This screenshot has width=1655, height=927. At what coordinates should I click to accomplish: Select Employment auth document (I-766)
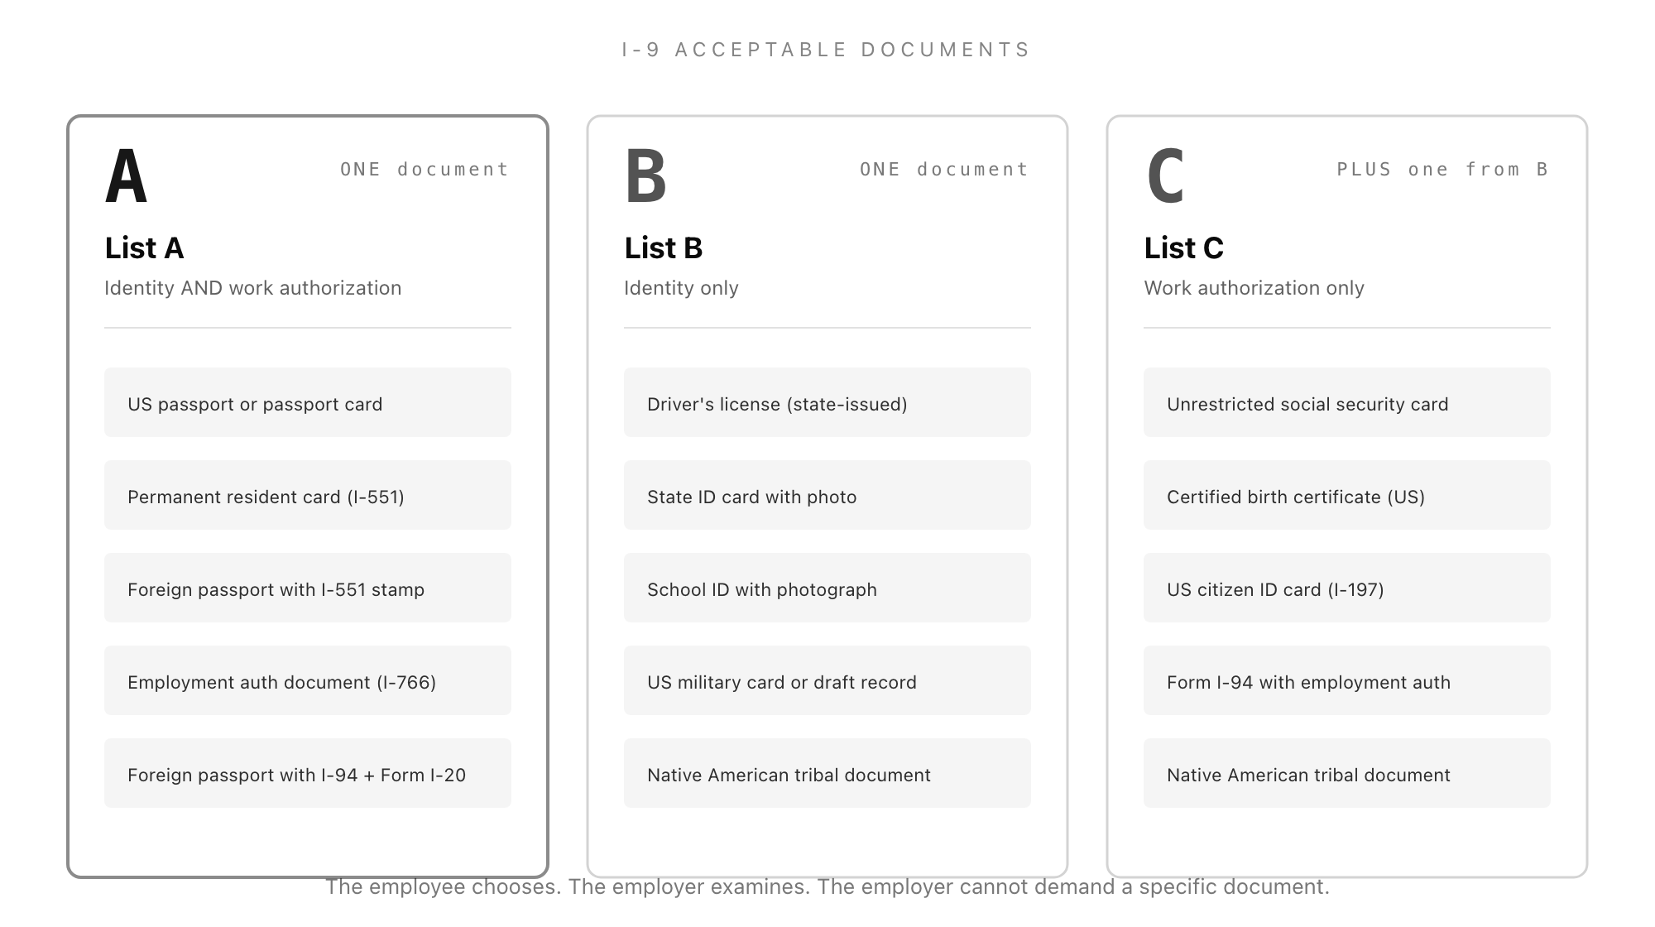pos(308,680)
